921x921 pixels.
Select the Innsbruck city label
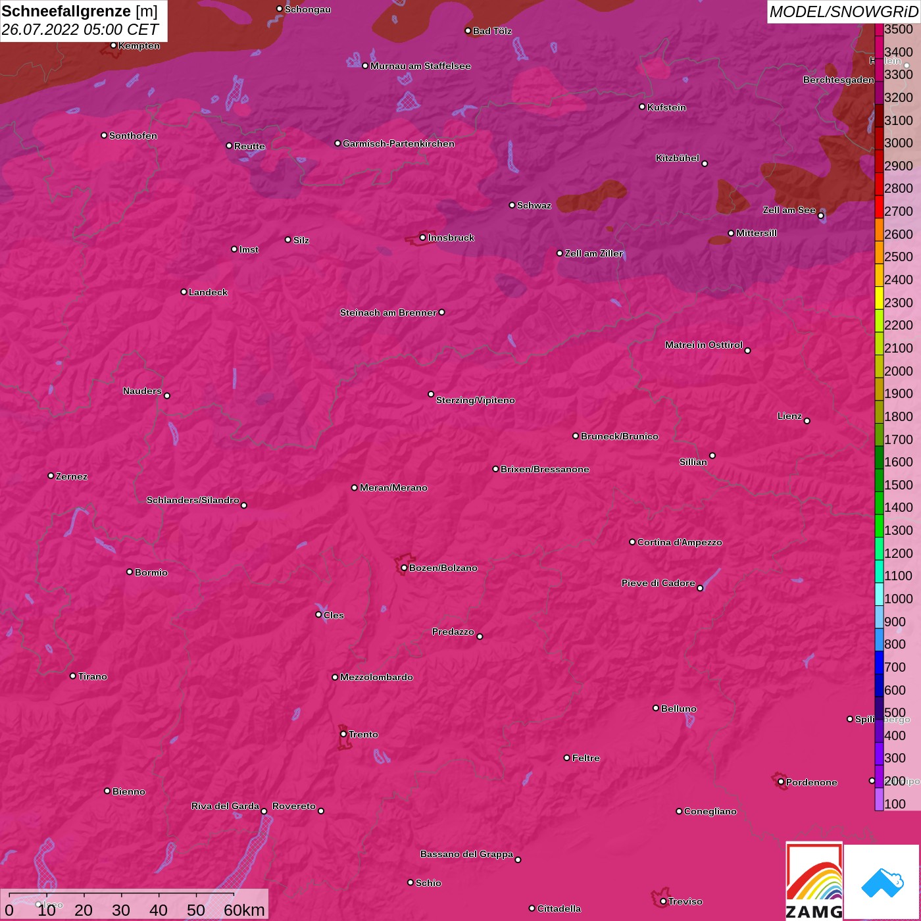pos(451,237)
